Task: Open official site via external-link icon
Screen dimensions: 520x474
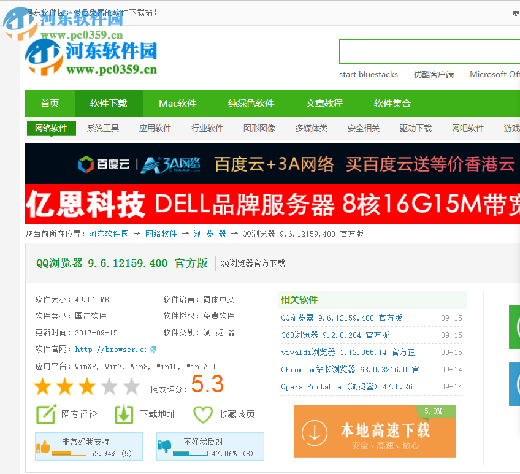Action: pos(154,350)
